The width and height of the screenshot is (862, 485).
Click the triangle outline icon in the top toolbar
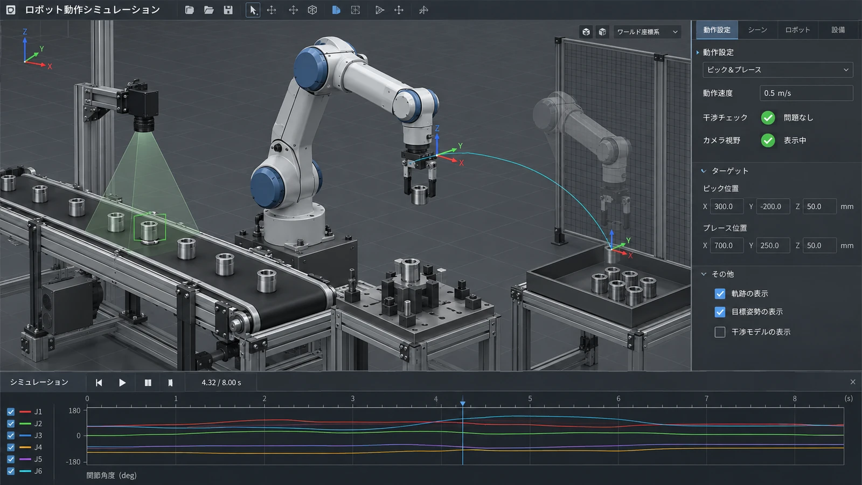(380, 10)
